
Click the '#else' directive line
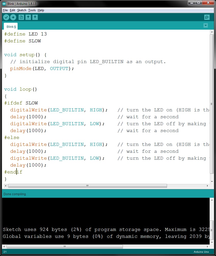12,137
